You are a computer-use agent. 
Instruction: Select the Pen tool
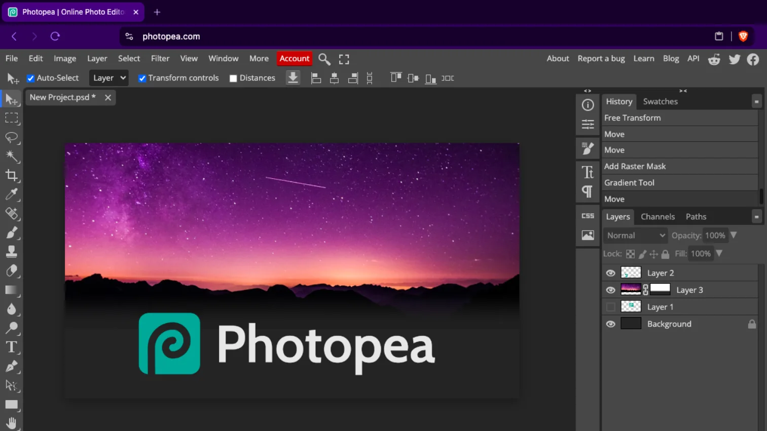tap(12, 367)
